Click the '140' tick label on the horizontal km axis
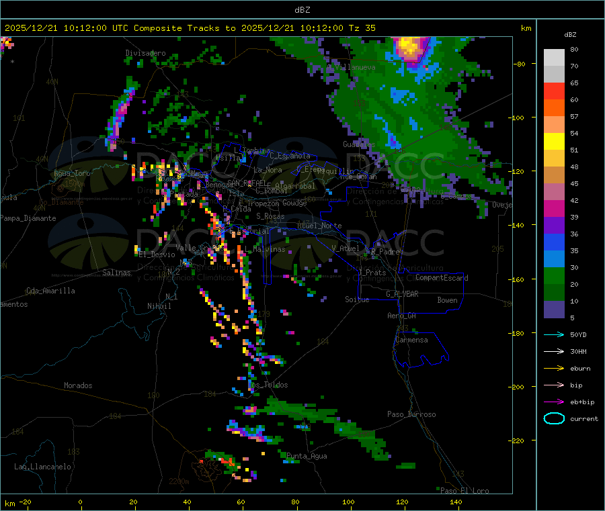This screenshot has height=511, width=605. (x=456, y=502)
